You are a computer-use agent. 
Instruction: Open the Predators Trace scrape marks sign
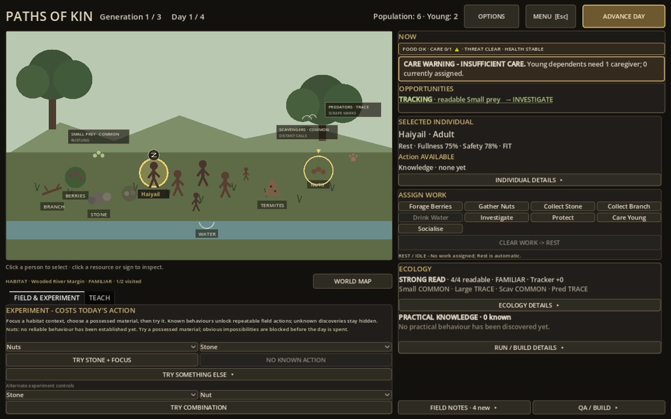(353, 110)
